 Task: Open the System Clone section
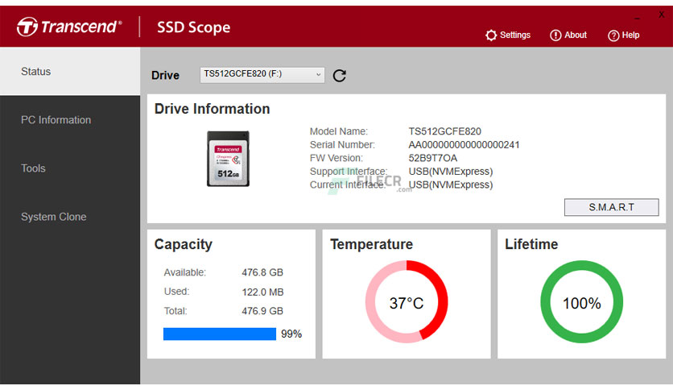coord(70,217)
